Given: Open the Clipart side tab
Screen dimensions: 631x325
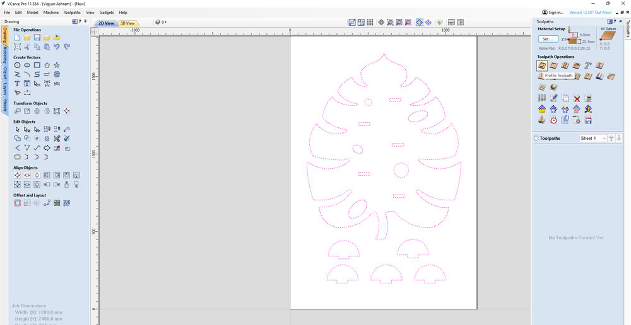Looking at the screenshot, I should 4,74.
